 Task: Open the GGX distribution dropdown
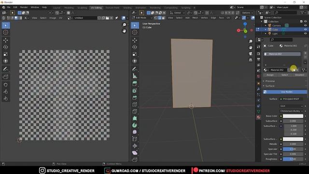click(x=291, y=106)
